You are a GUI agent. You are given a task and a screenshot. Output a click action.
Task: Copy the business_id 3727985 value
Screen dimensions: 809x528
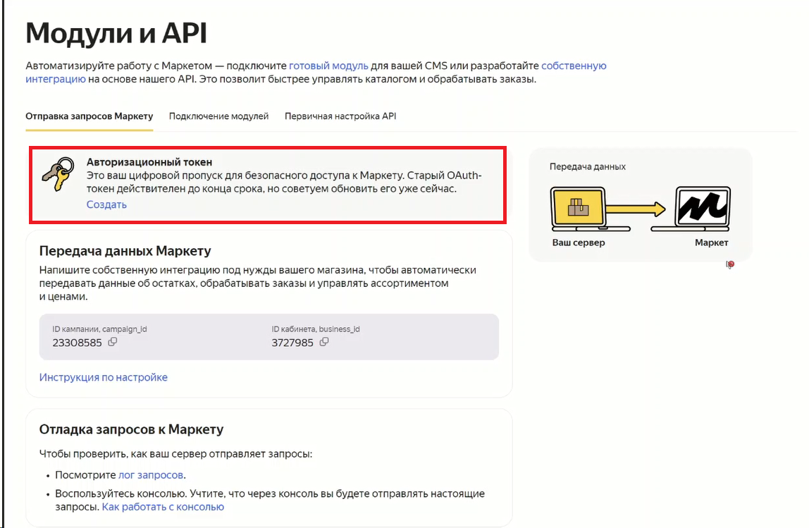(324, 342)
